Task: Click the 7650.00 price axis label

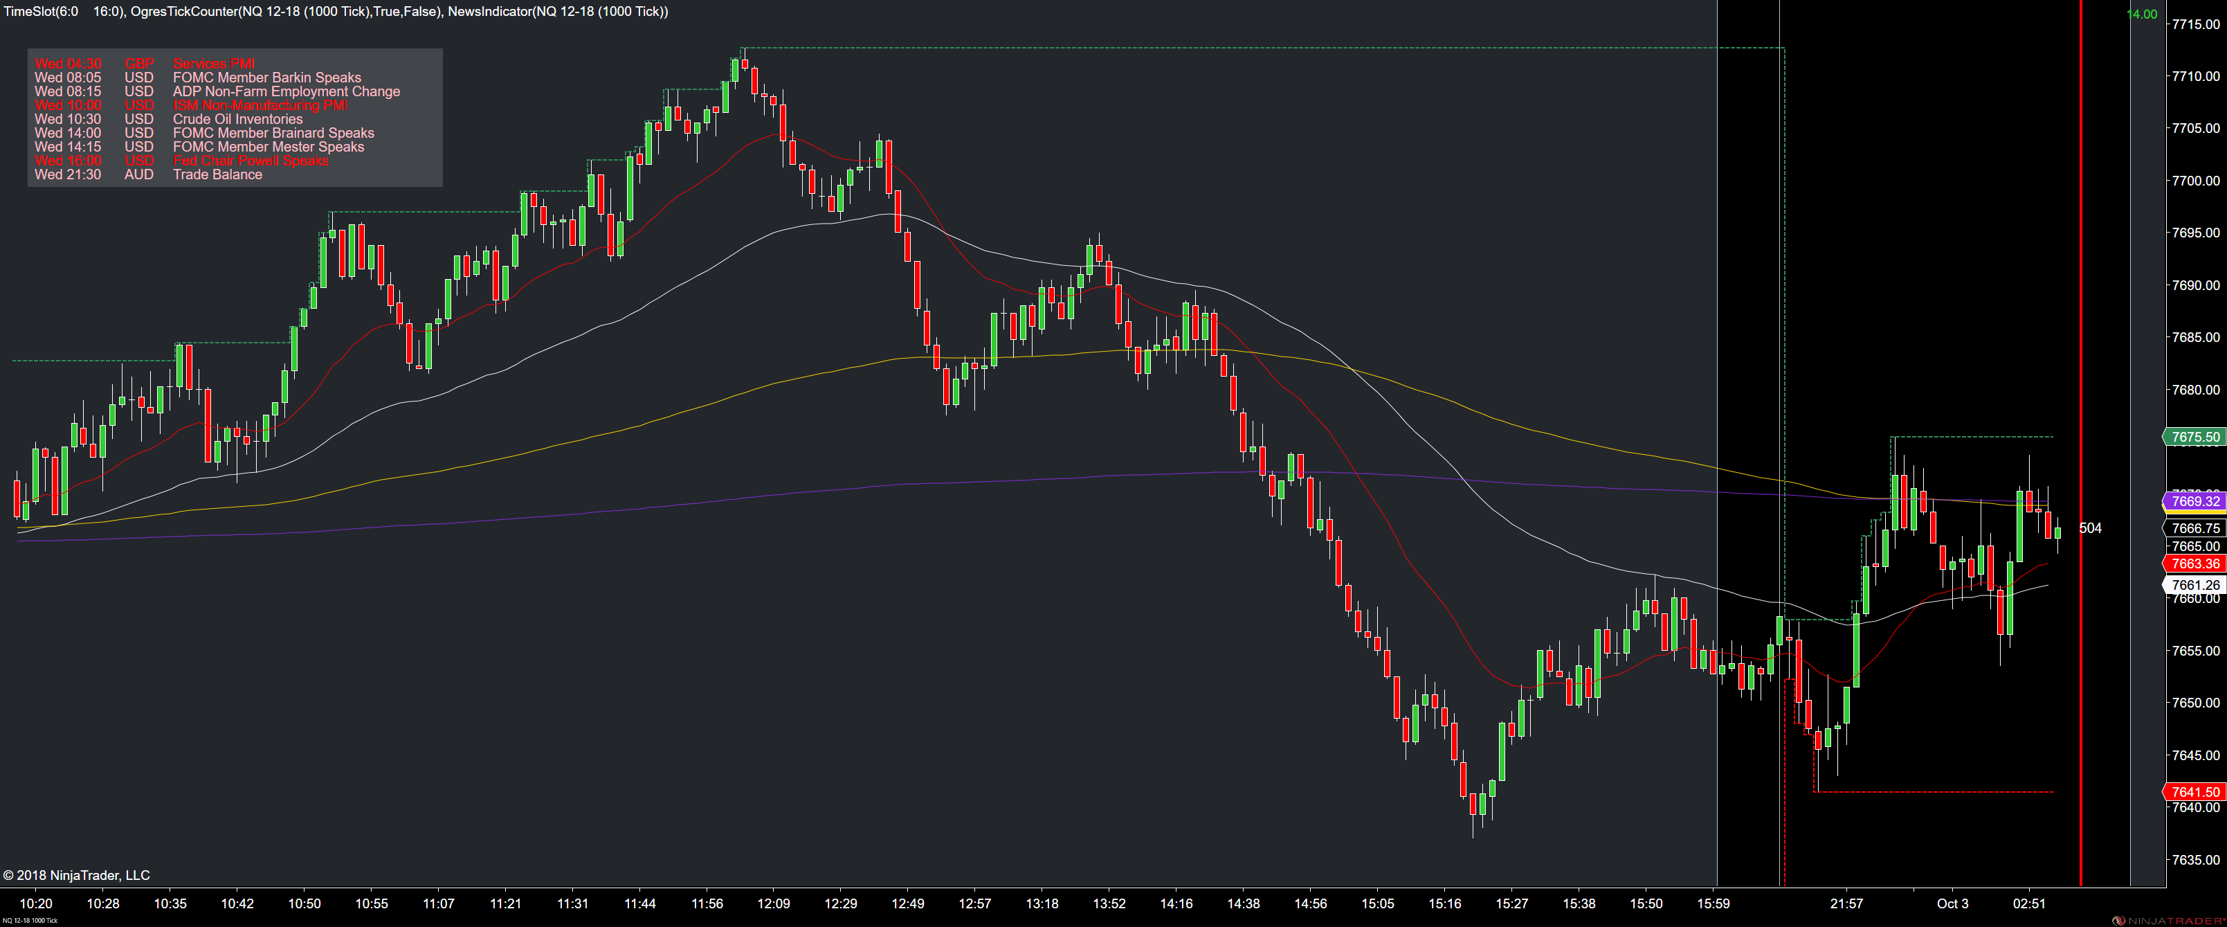Action: 2195,703
